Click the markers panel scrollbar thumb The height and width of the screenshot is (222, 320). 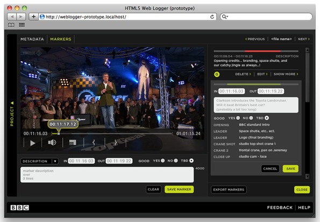point(307,77)
